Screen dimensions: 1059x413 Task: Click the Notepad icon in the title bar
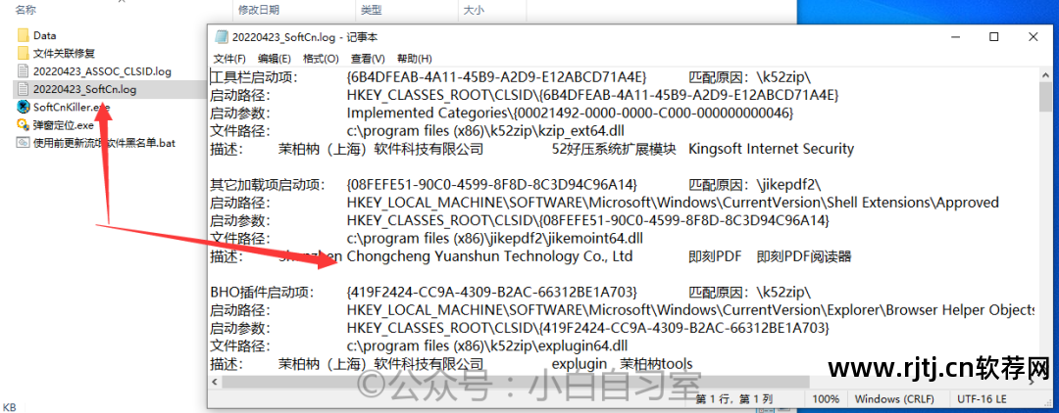[x=221, y=37]
